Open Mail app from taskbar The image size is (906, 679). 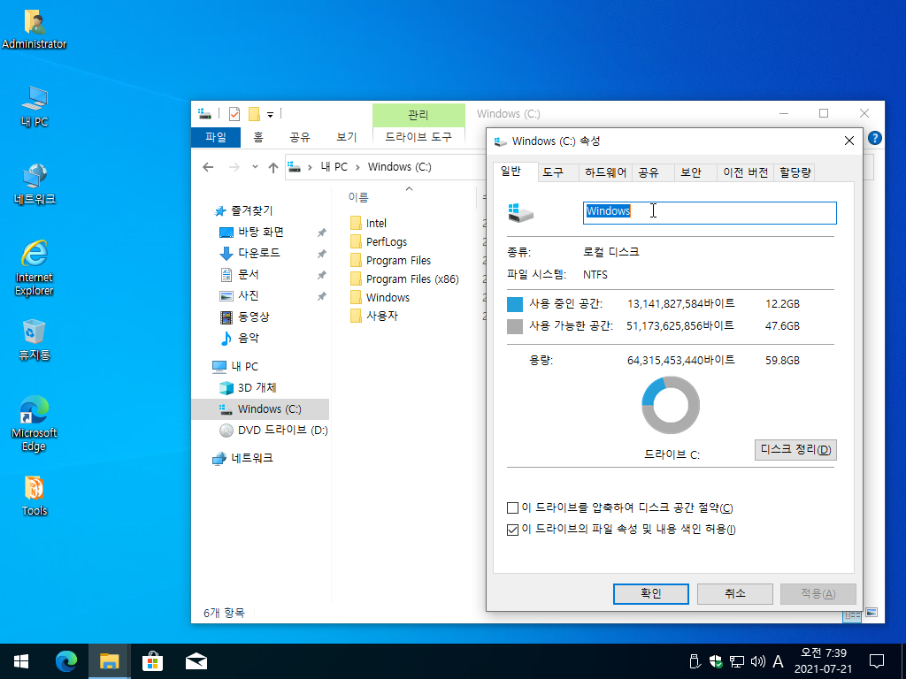(x=196, y=661)
